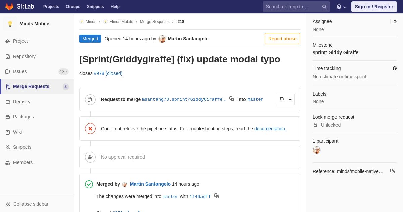
Task: Click the Report abuse button
Action: click(282, 39)
